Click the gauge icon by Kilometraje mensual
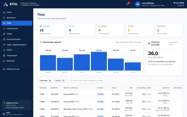 (x=41, y=42)
